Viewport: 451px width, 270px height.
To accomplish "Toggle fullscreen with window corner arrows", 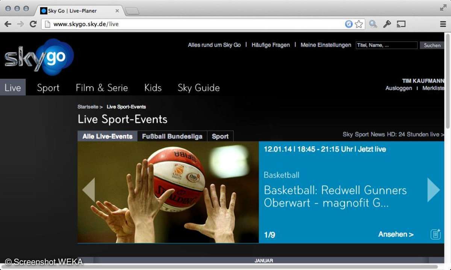I will [443, 7].
